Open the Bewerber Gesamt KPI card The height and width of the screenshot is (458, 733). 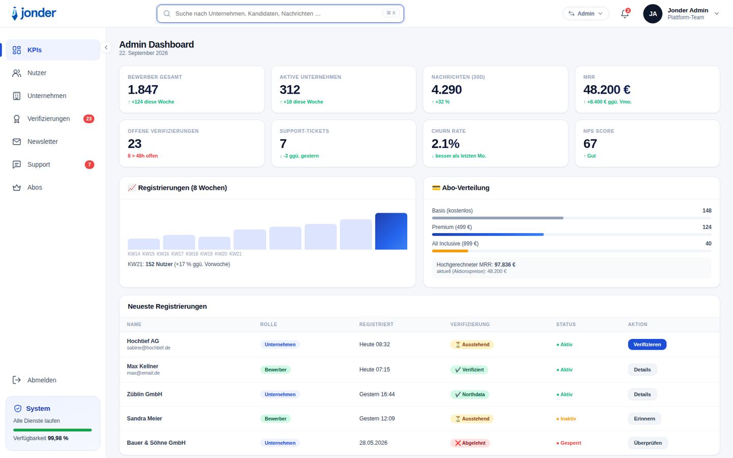(192, 89)
